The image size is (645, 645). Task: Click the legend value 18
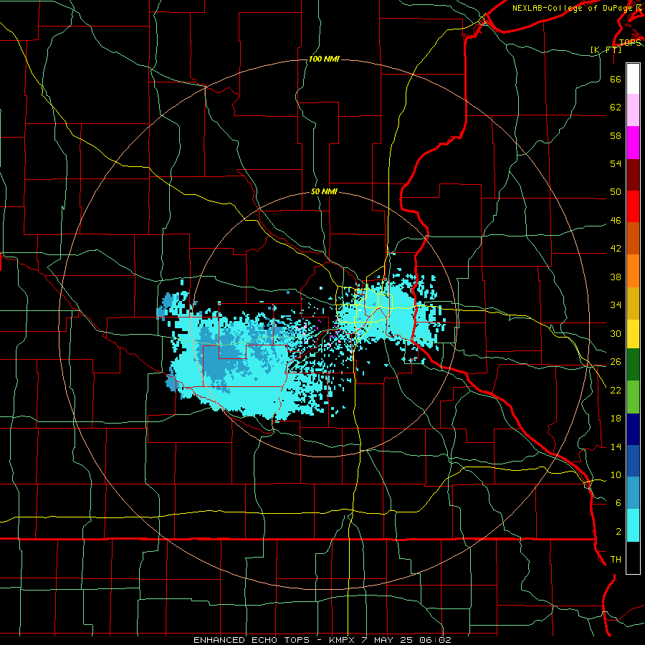[616, 419]
